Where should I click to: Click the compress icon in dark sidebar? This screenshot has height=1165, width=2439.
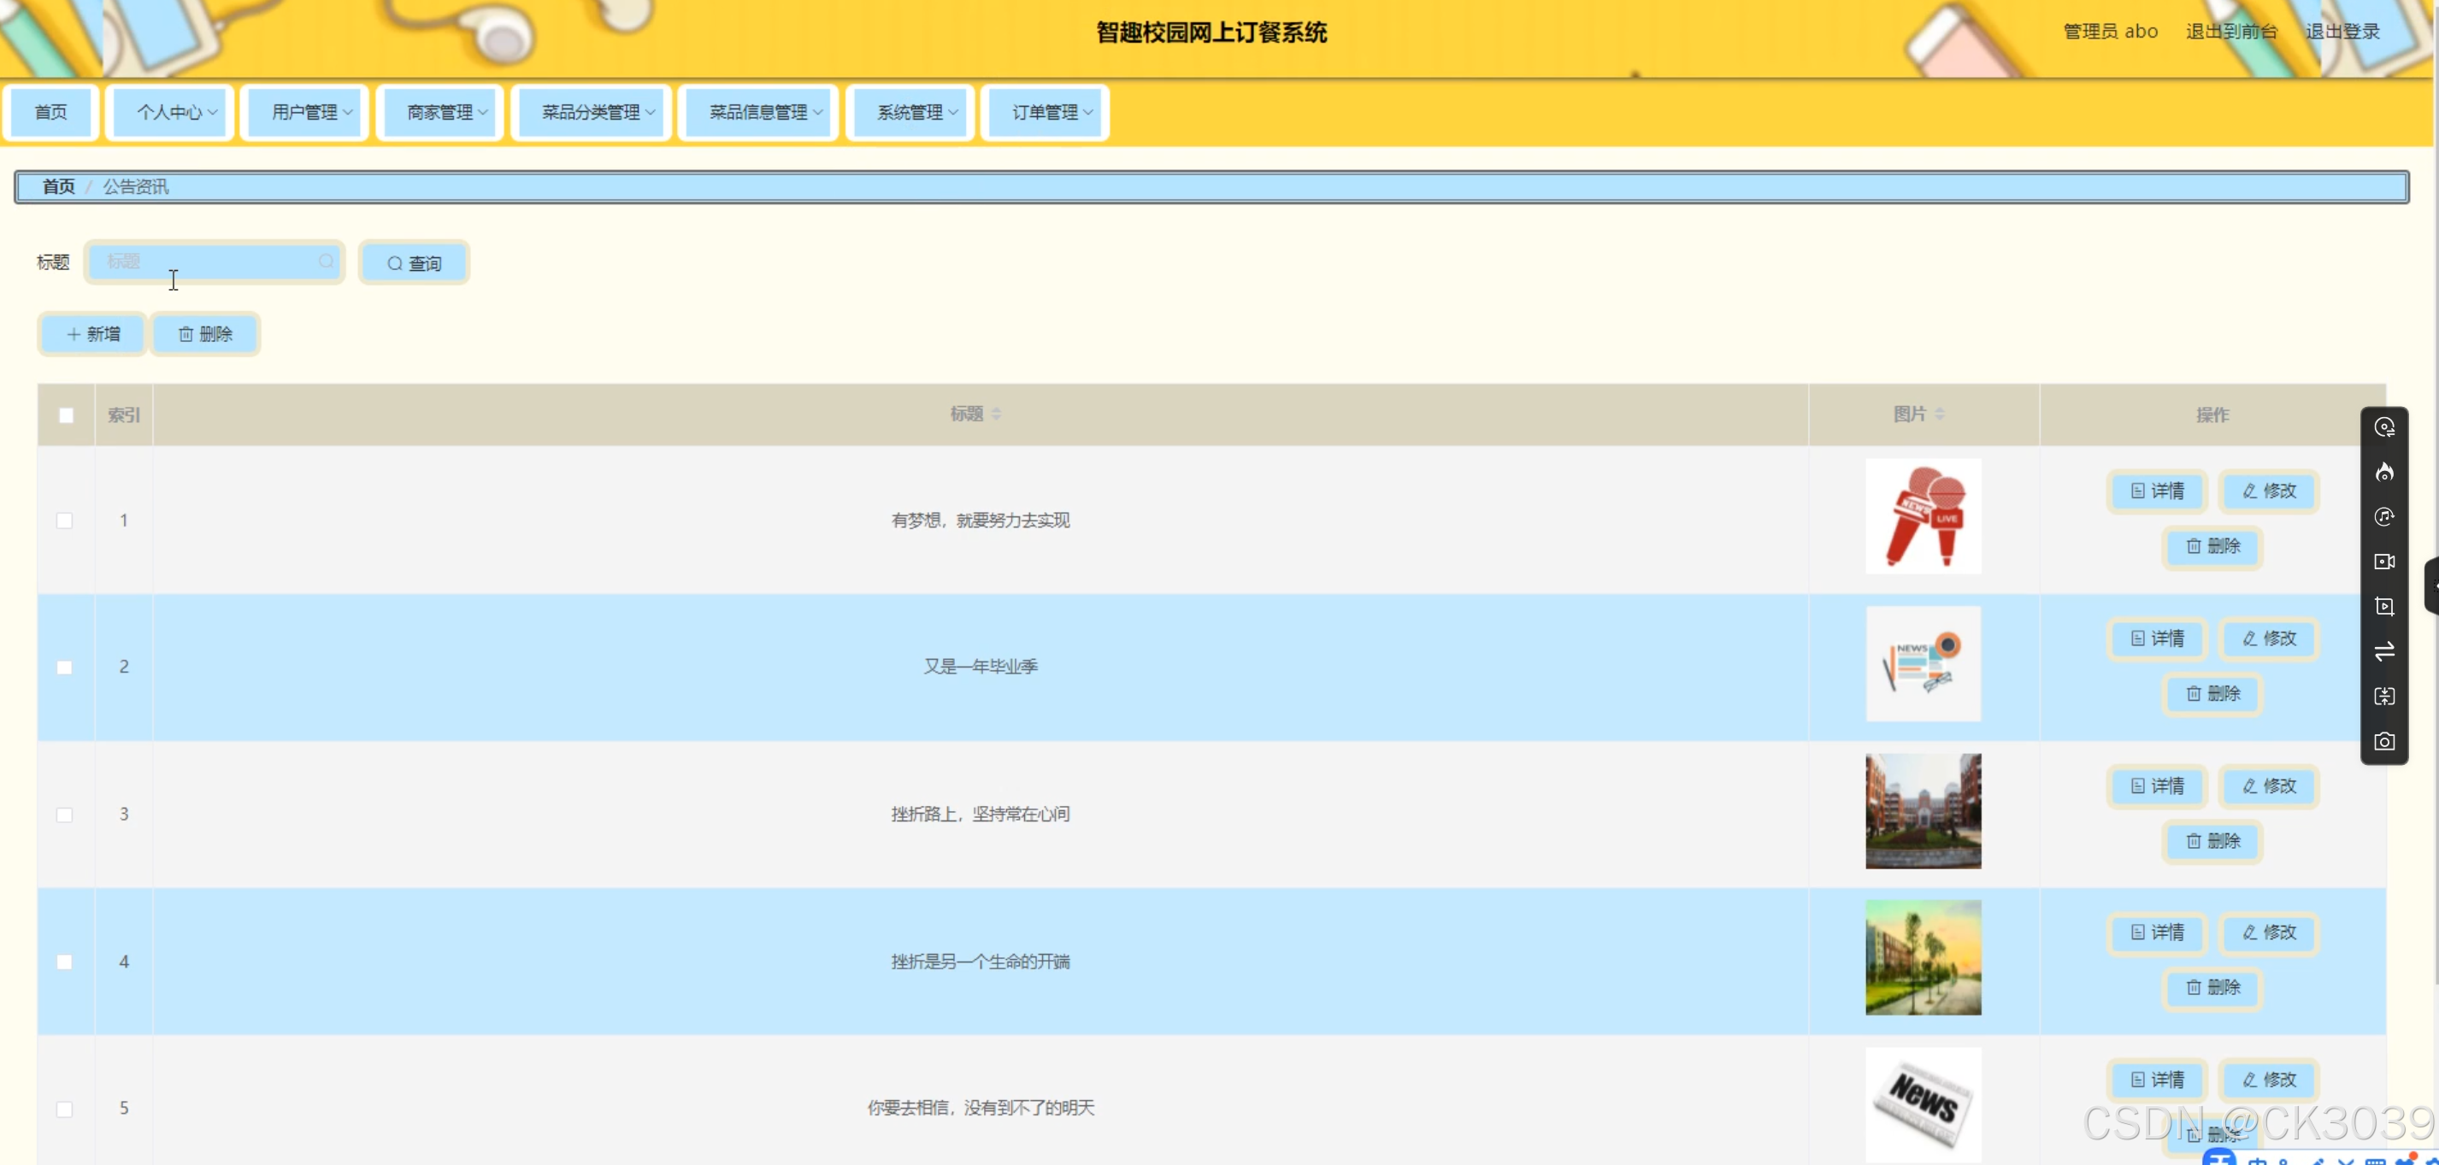click(2384, 697)
